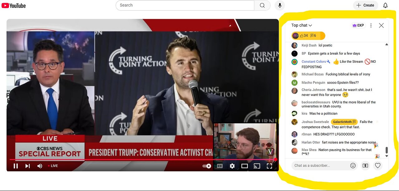
Task: Switch to theater mode
Action: click(x=244, y=166)
